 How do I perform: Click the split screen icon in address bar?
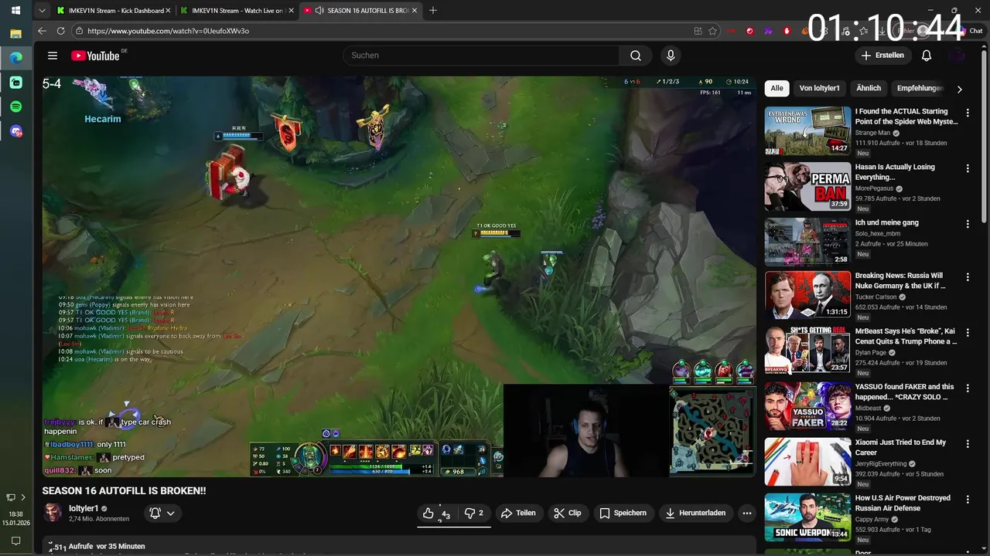tap(698, 31)
